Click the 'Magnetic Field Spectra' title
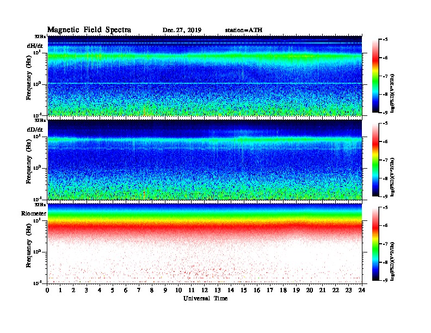Screen dimensions: 431x333 point(89,30)
